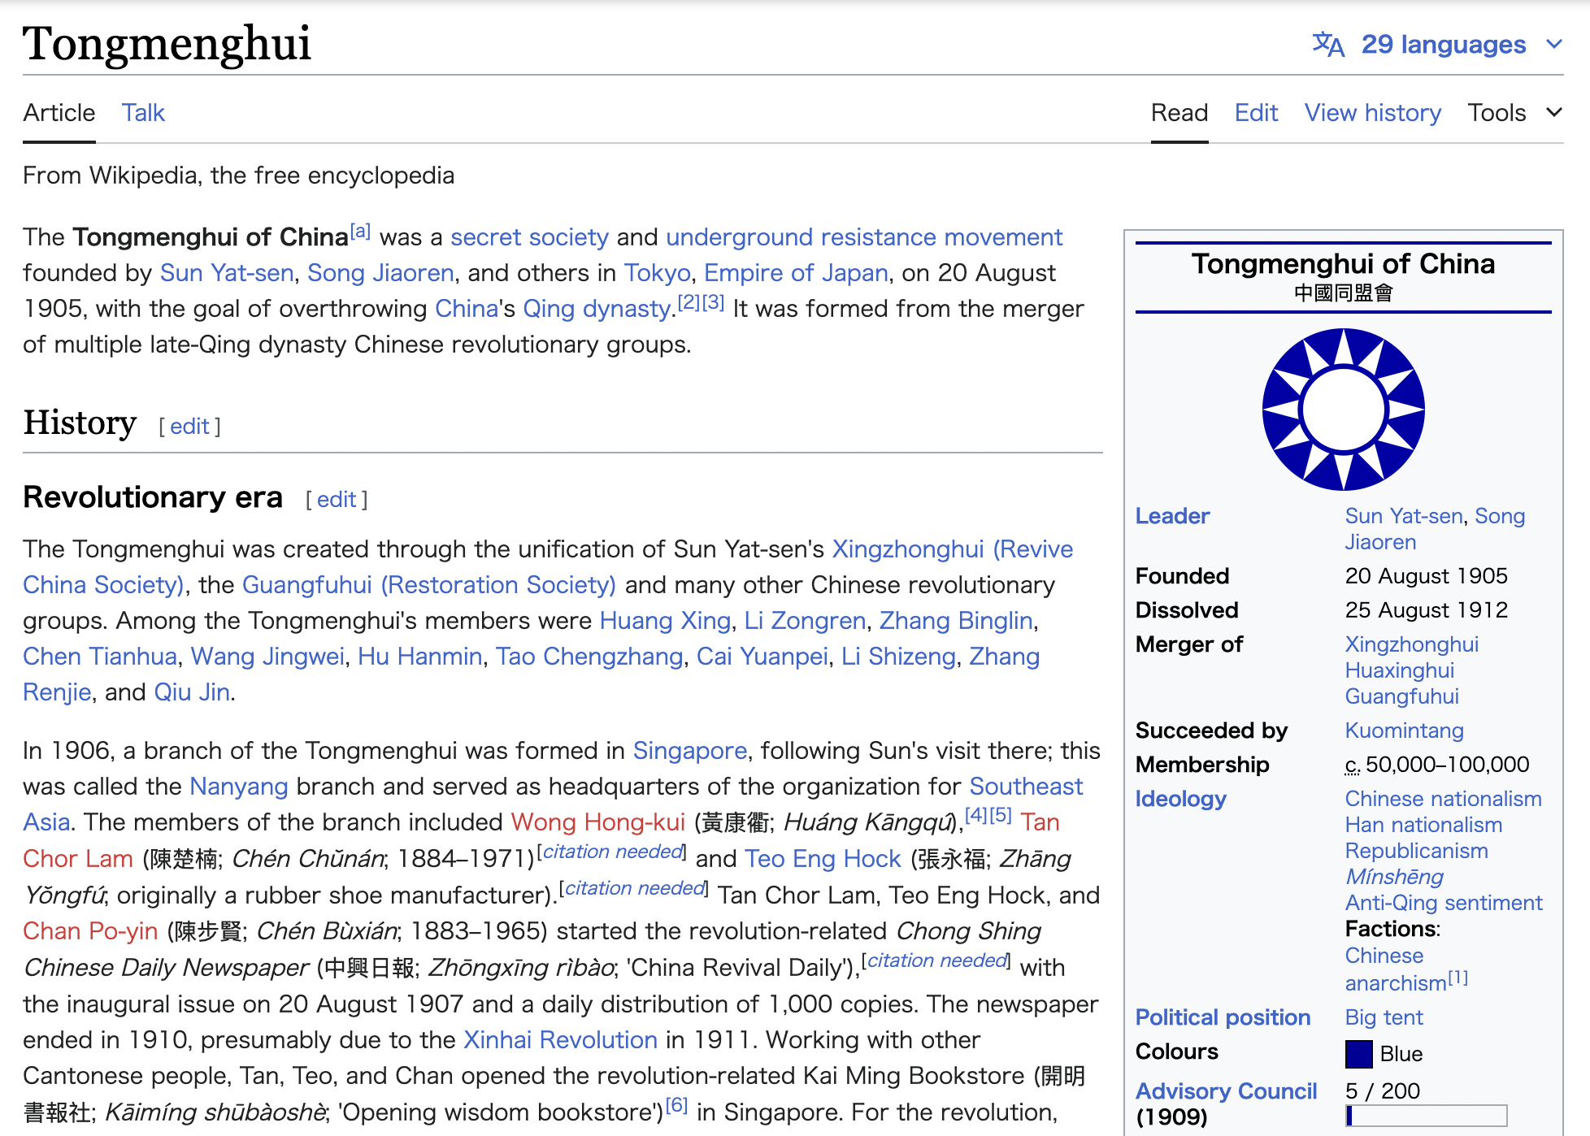Open the Tao Chengzhang link
The width and height of the screenshot is (1590, 1136).
pos(589,657)
